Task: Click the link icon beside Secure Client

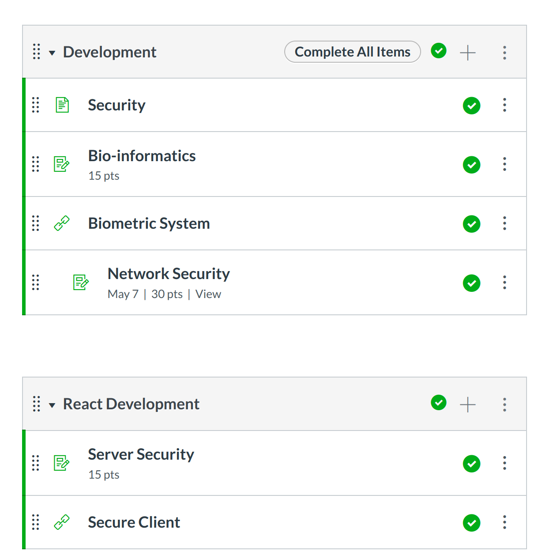Action: click(x=61, y=522)
